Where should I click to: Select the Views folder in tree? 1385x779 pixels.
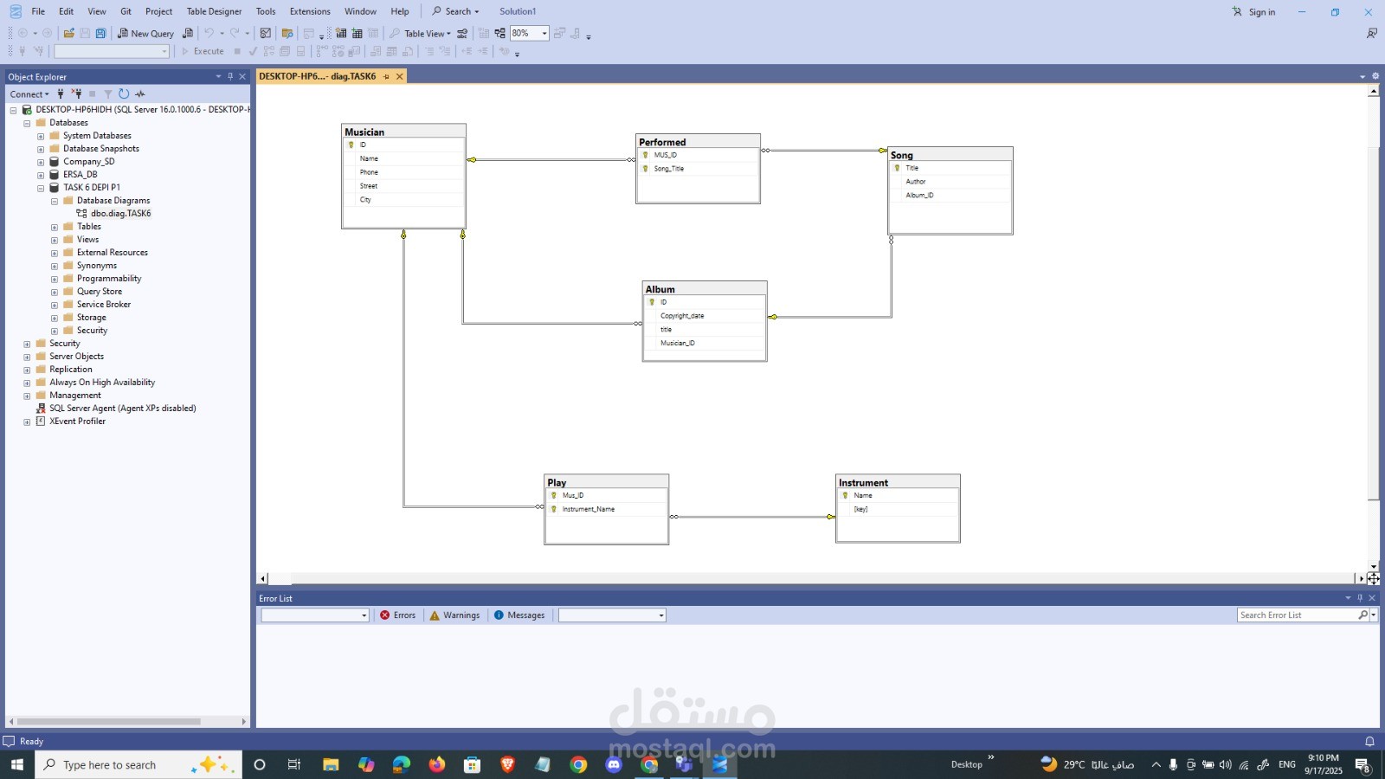87,240
